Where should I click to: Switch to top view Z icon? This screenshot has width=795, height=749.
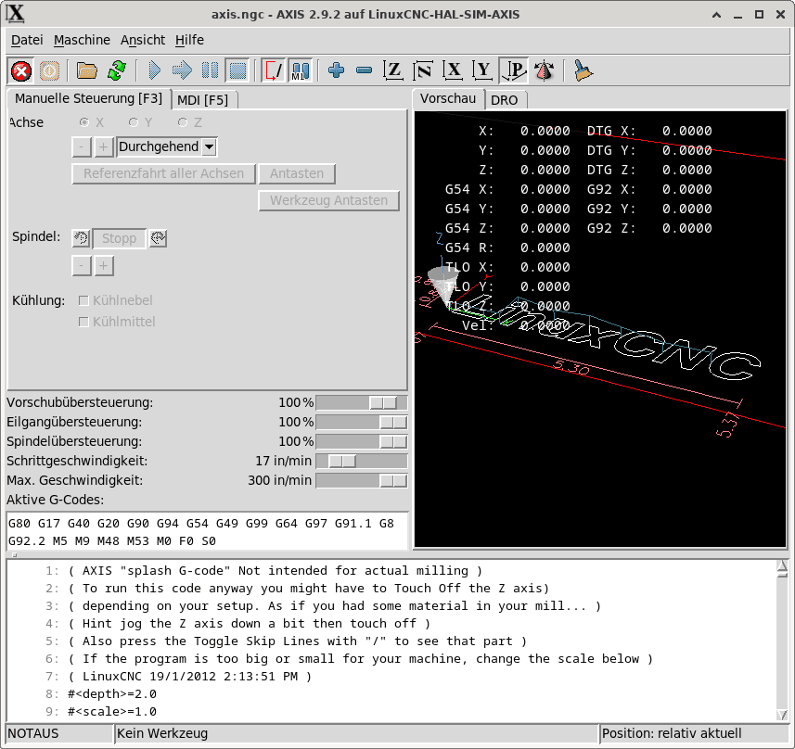click(393, 70)
